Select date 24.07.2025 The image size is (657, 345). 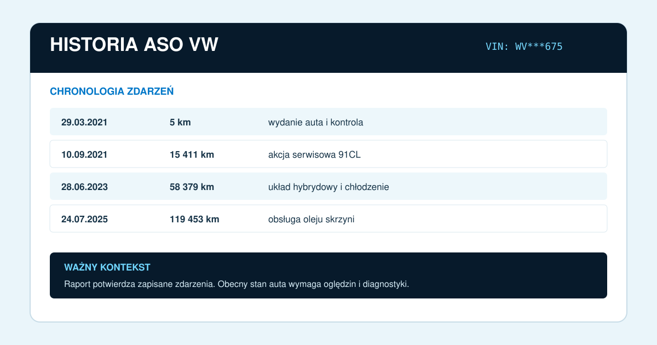click(84, 219)
